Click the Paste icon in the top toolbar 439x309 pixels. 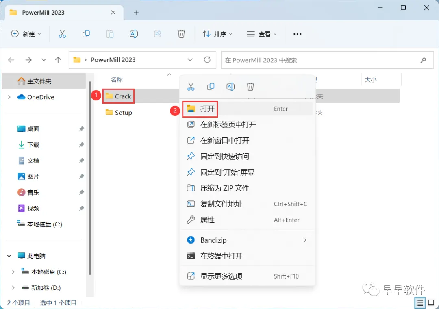[110, 34]
